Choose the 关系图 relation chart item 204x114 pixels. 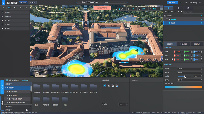click(15, 28)
